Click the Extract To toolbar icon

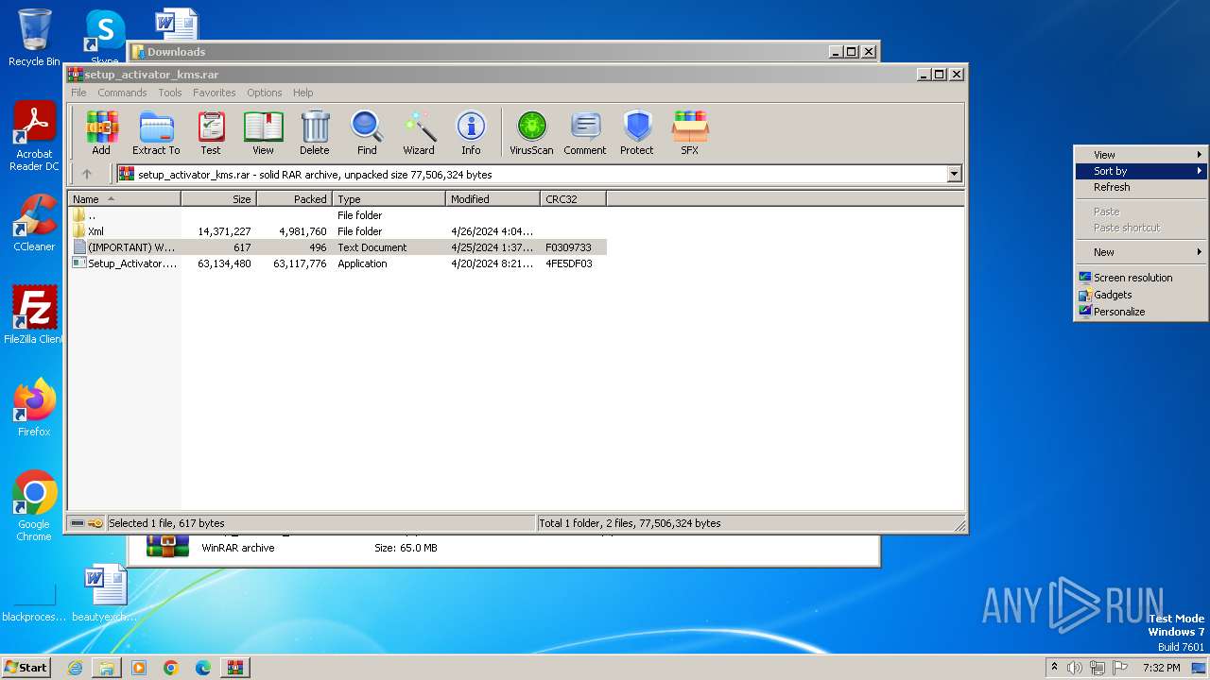click(156, 132)
